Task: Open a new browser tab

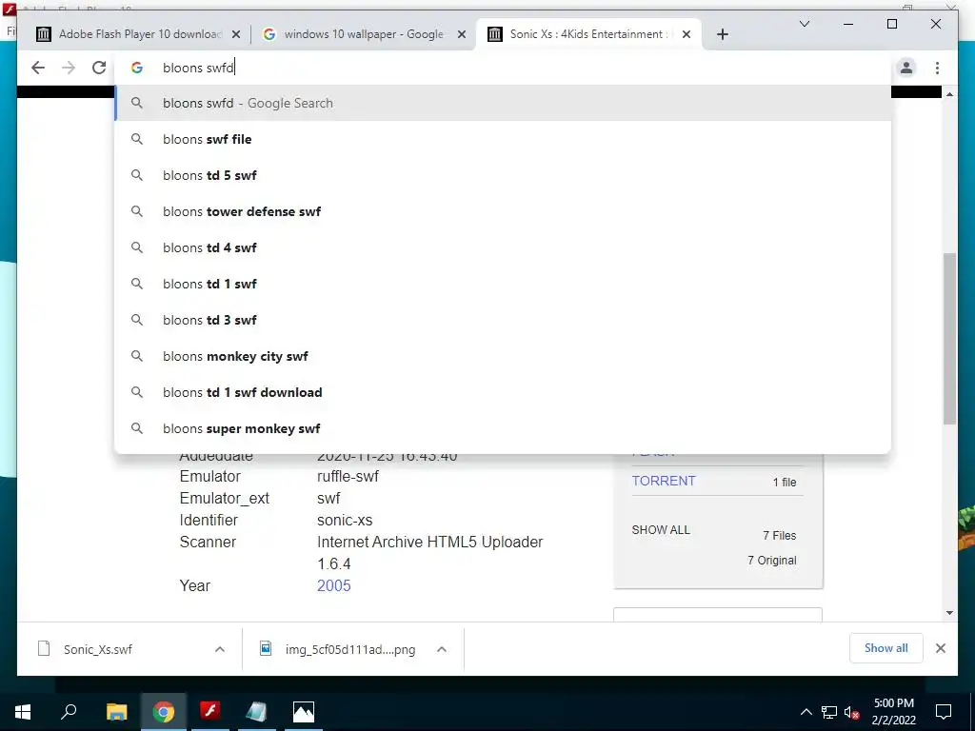Action: pos(722,34)
